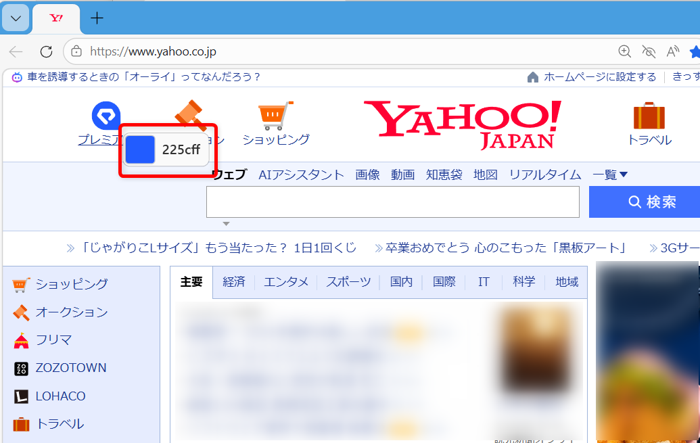Toggle tracking prevention via the eye icon
This screenshot has height=443, width=700.
pyautogui.click(x=648, y=51)
